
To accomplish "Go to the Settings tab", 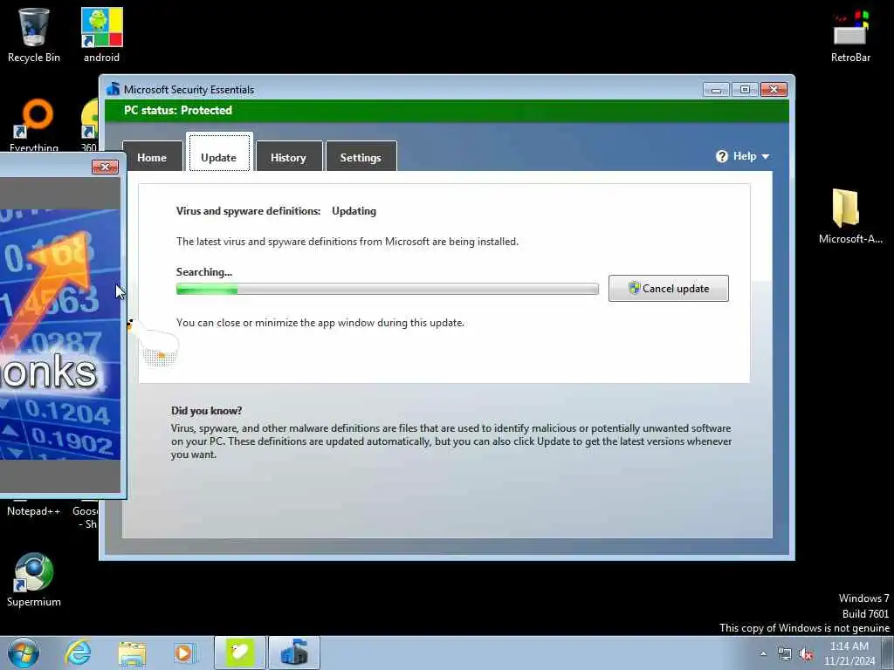I will tap(361, 157).
